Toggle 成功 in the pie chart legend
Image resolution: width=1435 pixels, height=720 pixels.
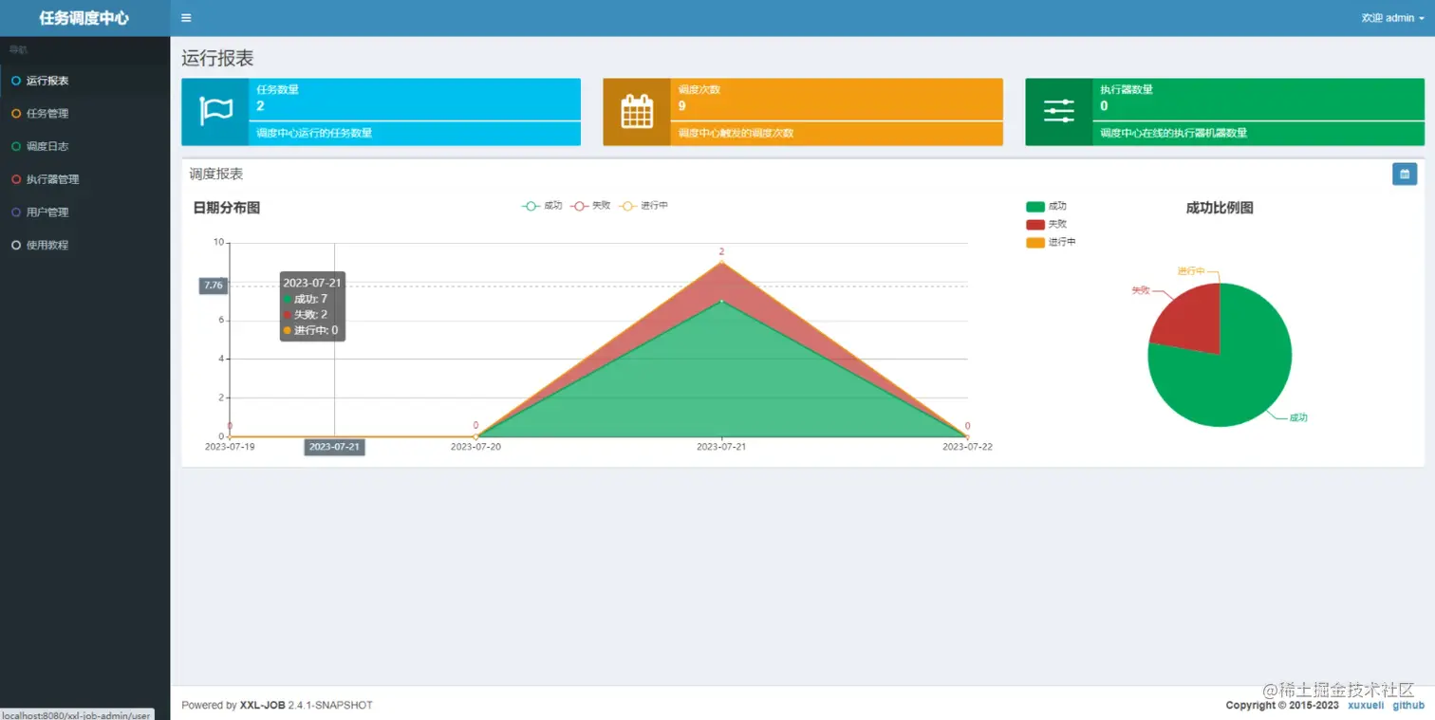click(1046, 207)
